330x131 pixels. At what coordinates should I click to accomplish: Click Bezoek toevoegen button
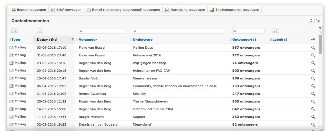coord(29,10)
